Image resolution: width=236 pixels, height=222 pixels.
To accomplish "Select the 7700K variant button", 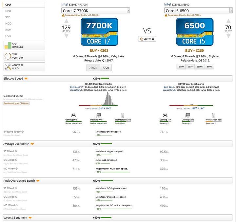I will [x=93, y=68].
